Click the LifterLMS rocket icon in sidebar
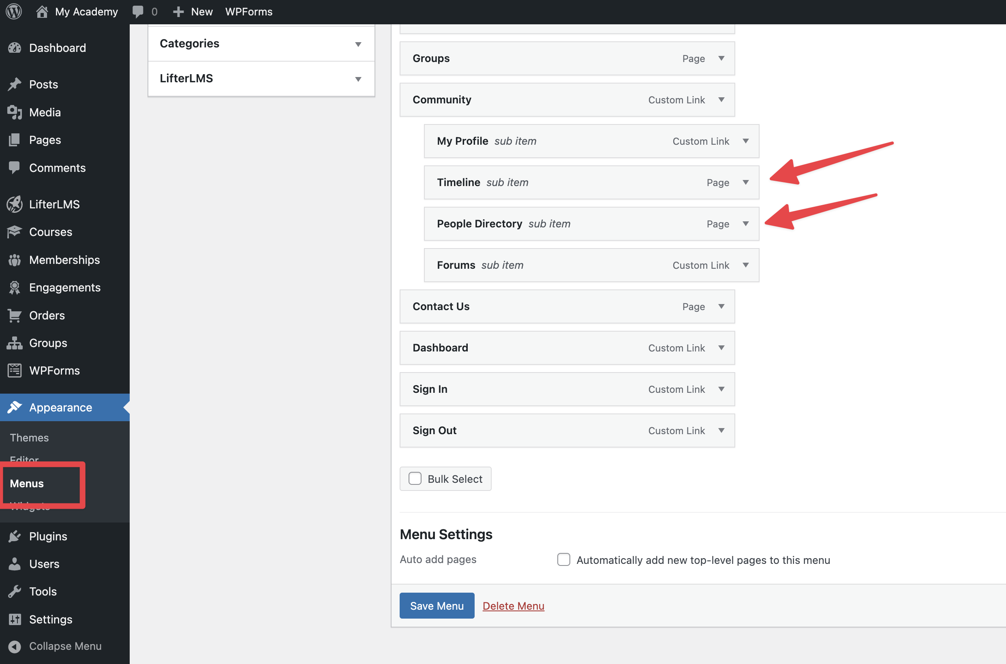 [15, 204]
